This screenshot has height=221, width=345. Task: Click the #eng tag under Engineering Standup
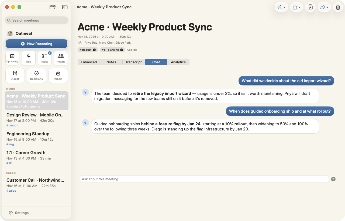(x=10, y=144)
